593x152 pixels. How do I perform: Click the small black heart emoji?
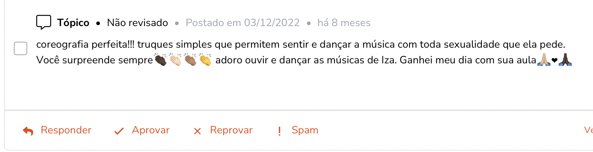[555, 60]
